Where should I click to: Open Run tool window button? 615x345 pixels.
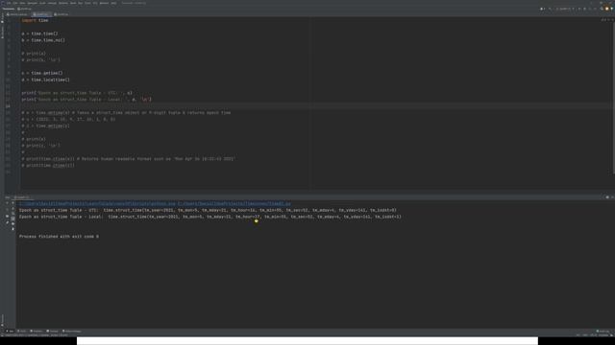pos(10,332)
